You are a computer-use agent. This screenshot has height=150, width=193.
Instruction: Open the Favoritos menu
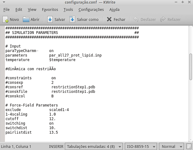click(50, 10)
